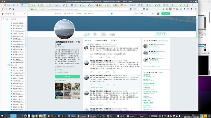Open a new tab with plus button

coord(193,5)
